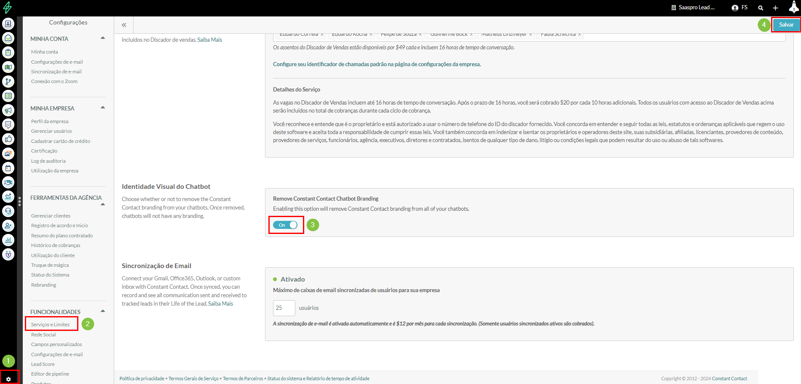This screenshot has width=801, height=384.
Task: Open Certificação page
Action: tap(44, 151)
